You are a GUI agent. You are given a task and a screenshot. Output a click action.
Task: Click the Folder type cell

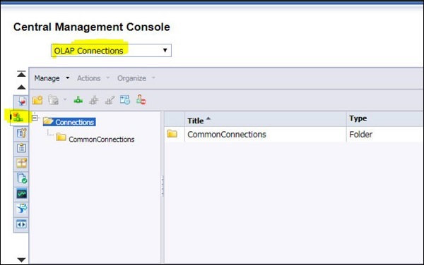(360, 134)
